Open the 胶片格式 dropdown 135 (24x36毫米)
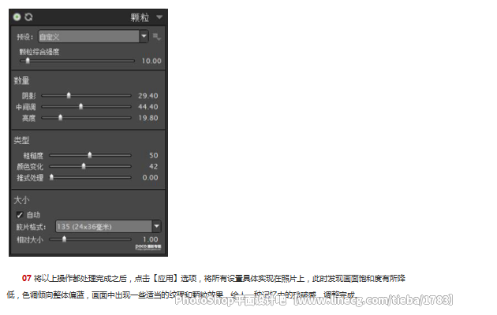497x315 pixels. 108,227
